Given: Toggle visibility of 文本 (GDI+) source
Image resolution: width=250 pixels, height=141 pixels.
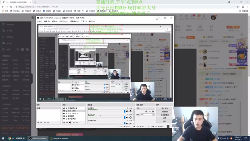Looking at the screenshot, I should [64, 111].
